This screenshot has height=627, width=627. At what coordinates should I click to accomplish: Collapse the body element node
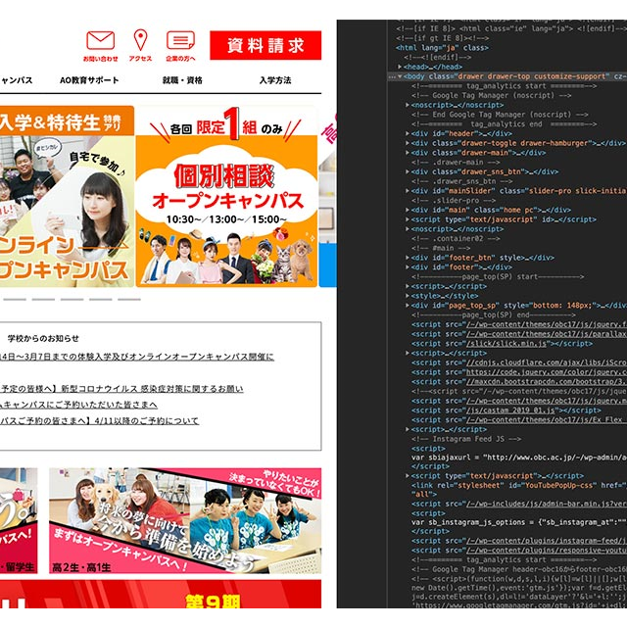point(400,76)
